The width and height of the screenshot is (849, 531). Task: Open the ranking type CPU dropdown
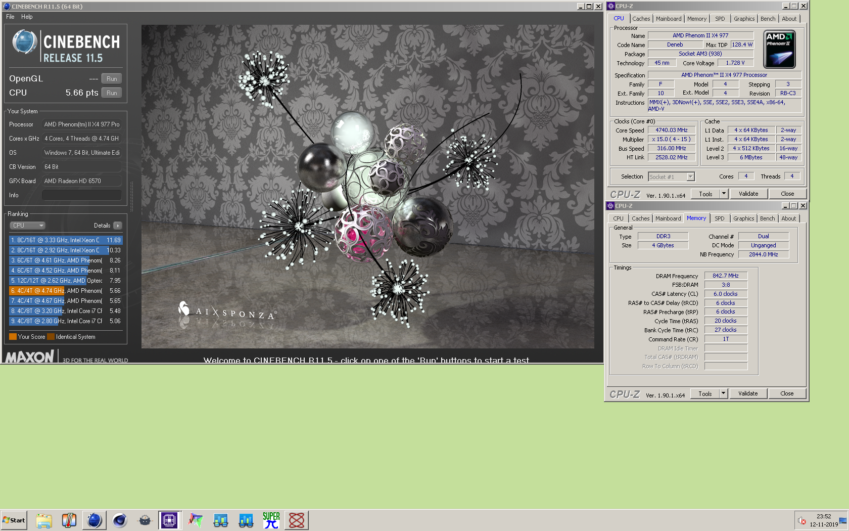pos(28,226)
